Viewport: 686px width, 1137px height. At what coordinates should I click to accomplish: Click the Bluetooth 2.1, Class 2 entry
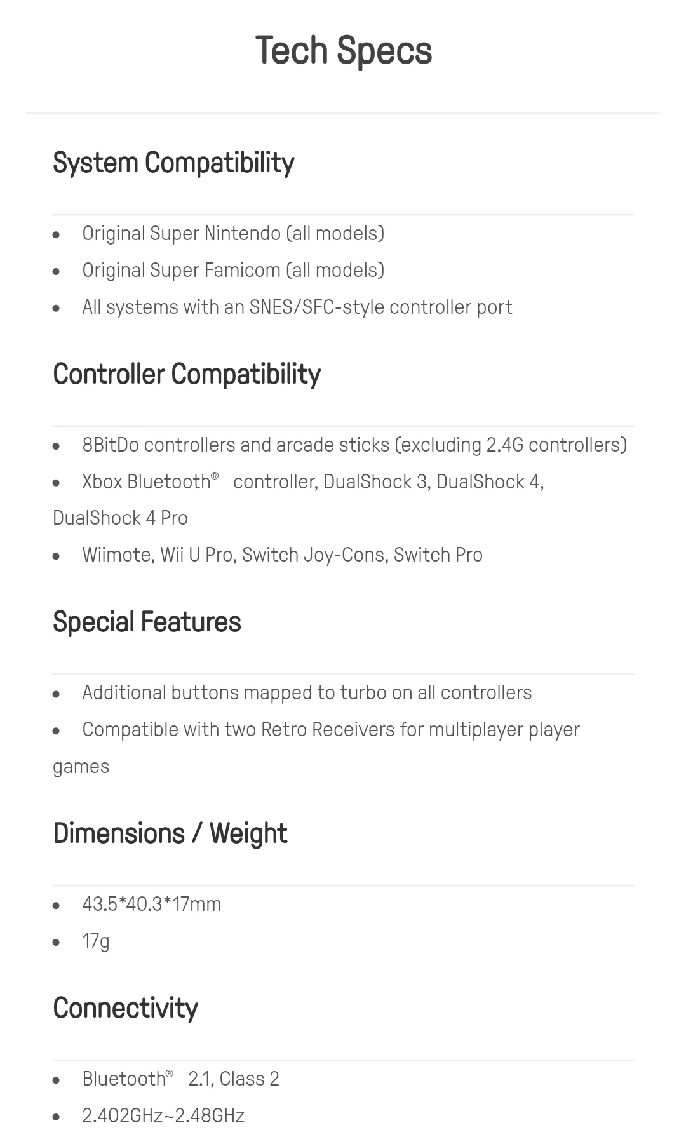[180, 1079]
